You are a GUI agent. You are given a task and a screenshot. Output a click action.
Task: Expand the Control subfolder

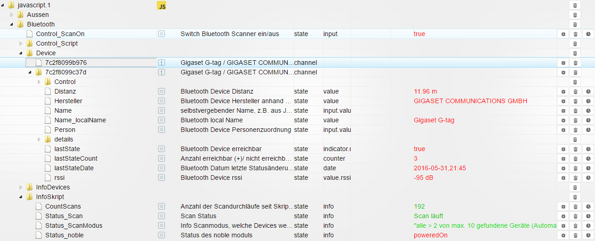pos(39,82)
